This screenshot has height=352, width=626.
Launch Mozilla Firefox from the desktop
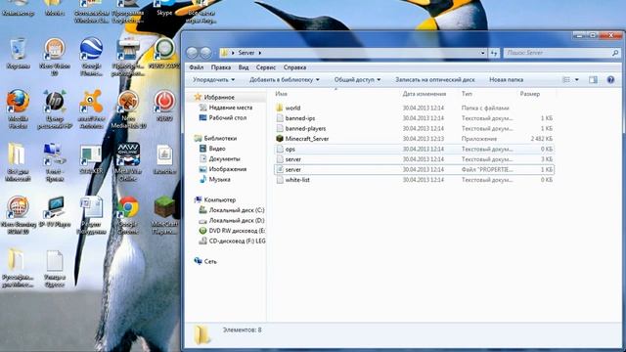coord(18,109)
